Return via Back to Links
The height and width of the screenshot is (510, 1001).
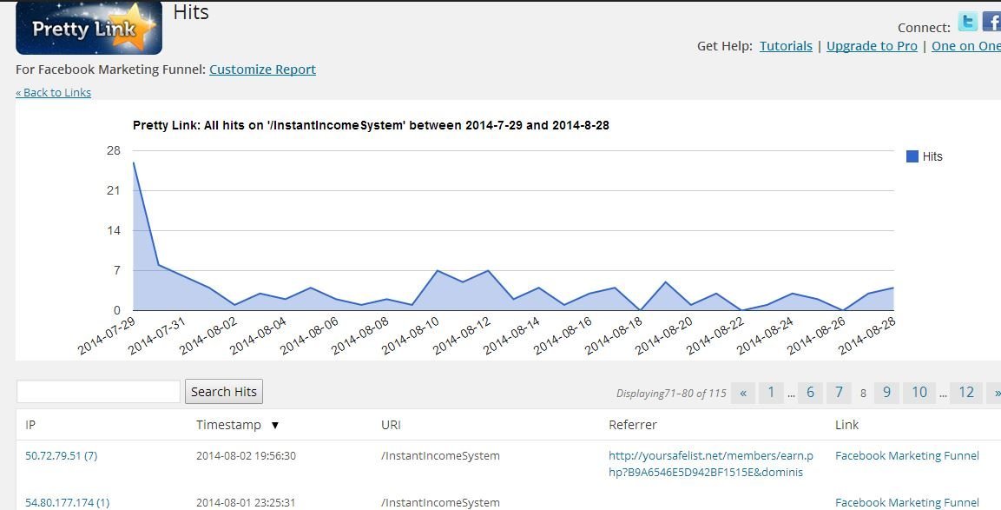pyautogui.click(x=53, y=93)
